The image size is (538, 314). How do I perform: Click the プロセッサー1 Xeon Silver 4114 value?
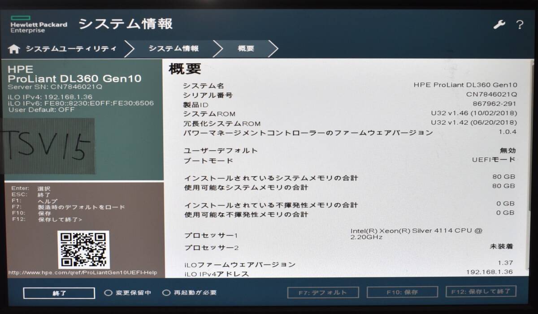(x=417, y=234)
